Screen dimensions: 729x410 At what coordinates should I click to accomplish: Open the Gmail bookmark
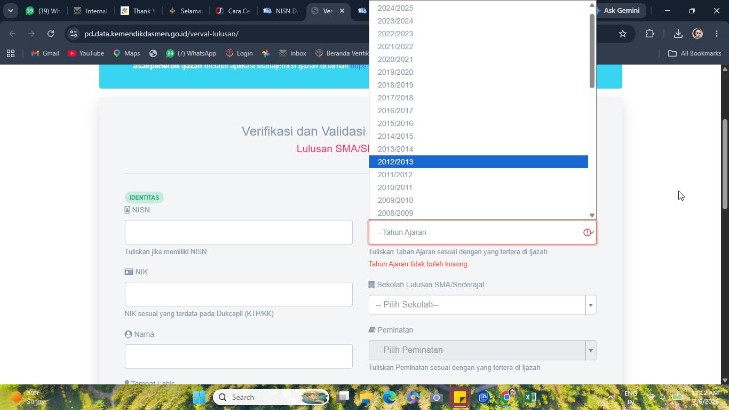(x=45, y=53)
